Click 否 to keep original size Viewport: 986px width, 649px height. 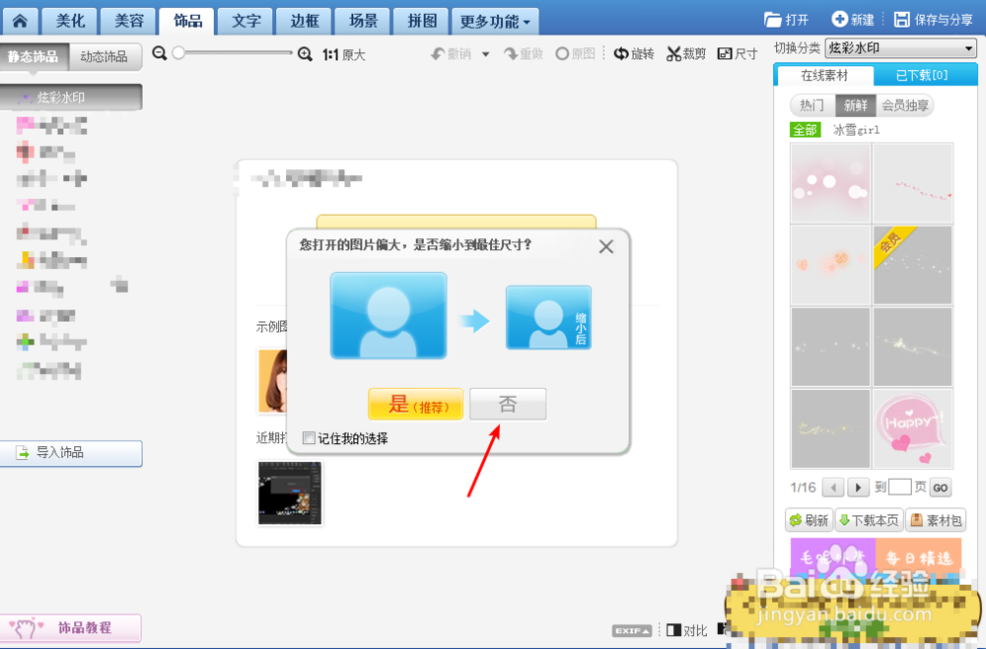[507, 404]
